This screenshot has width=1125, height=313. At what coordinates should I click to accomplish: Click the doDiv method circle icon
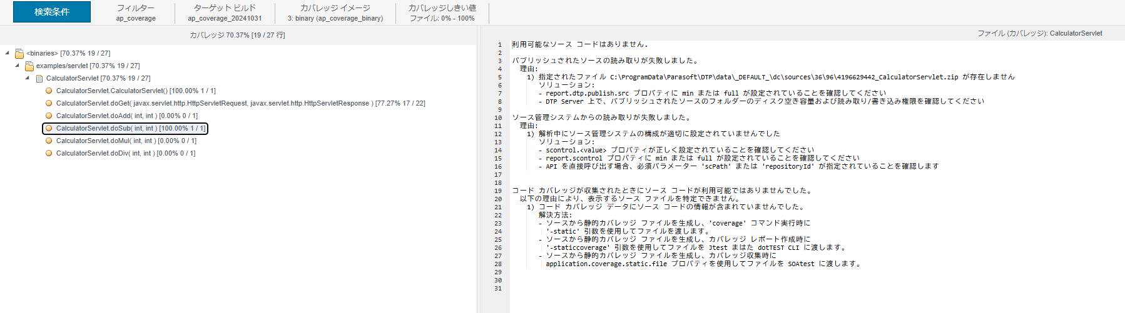tap(49, 153)
